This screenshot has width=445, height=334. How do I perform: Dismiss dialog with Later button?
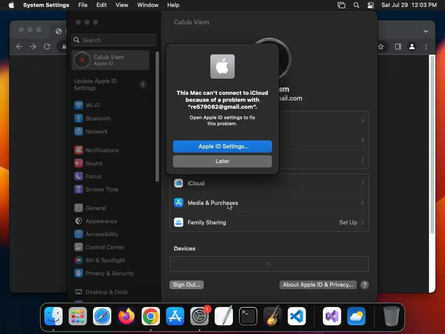[x=222, y=161]
